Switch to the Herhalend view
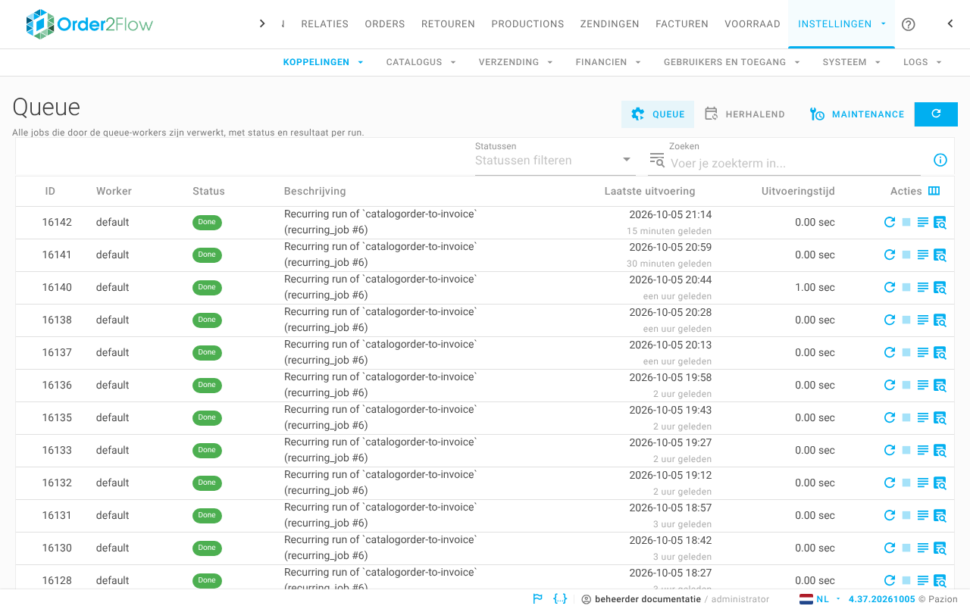The image size is (970, 606). coord(745,114)
